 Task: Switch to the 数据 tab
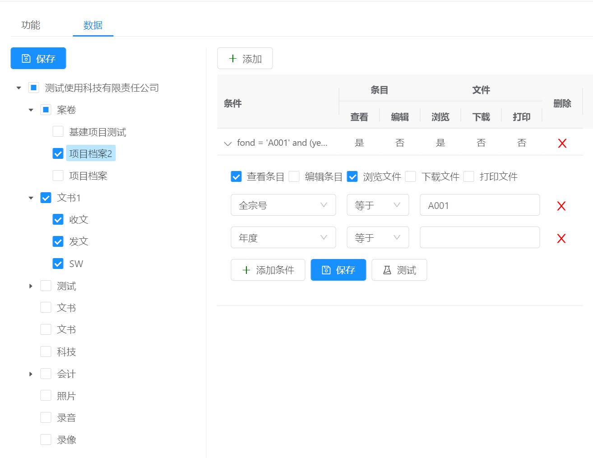click(x=93, y=25)
